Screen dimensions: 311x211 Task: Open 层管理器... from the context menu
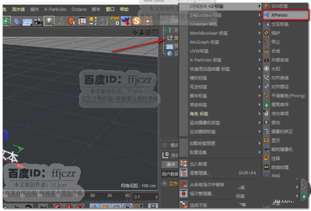(220, 173)
